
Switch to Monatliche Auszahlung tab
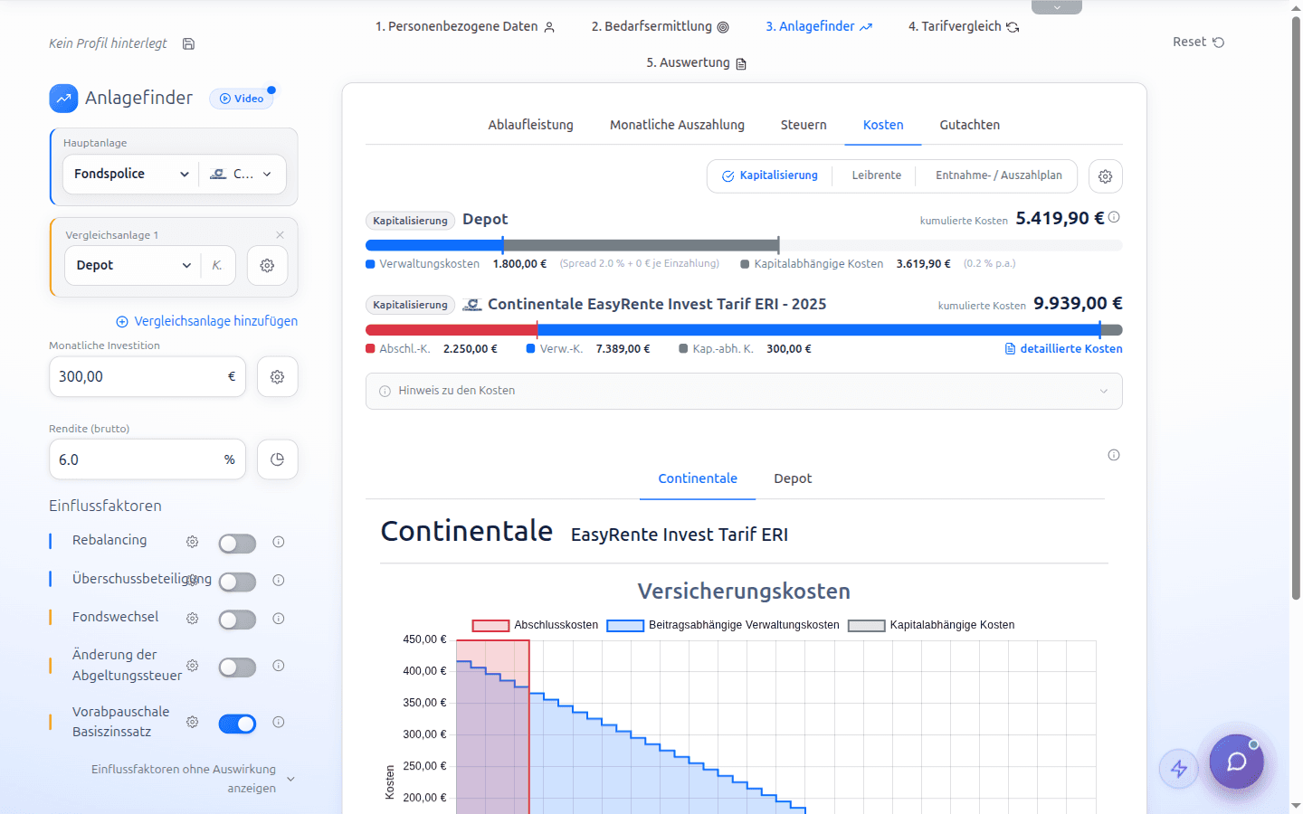point(677,125)
